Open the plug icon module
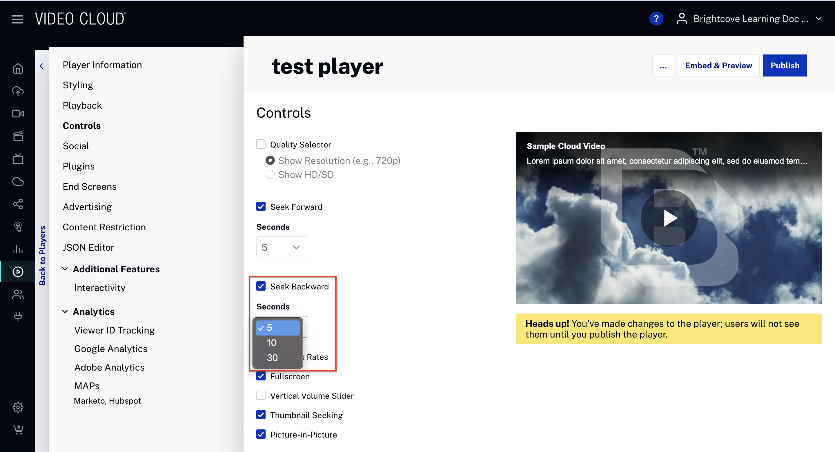This screenshot has height=452, width=835. click(18, 317)
